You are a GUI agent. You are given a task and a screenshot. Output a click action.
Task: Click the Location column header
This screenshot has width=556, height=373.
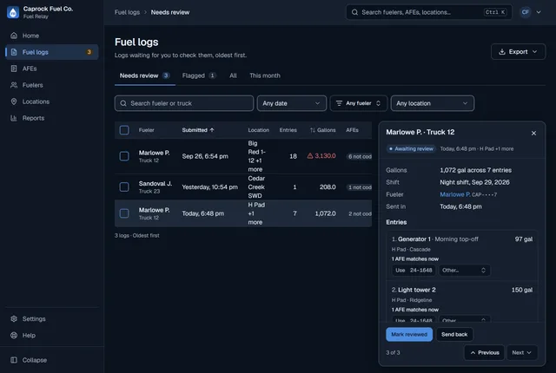point(259,130)
